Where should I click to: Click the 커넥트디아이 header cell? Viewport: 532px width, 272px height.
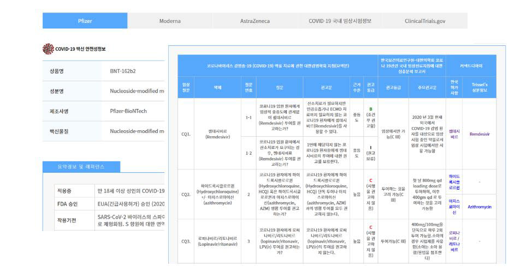(471, 66)
